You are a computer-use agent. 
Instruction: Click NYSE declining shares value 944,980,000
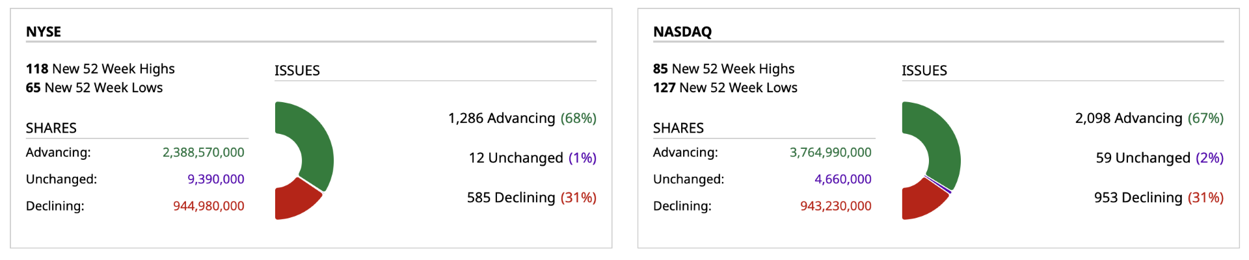coord(208,206)
